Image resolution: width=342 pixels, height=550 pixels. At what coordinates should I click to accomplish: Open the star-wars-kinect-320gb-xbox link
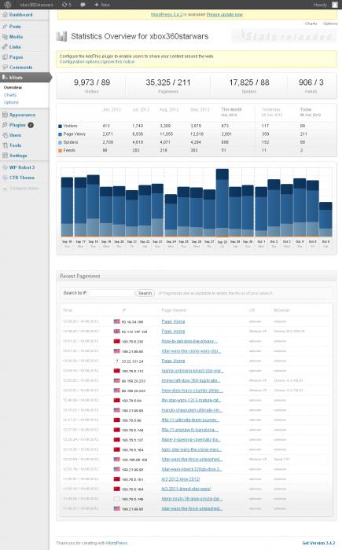(x=192, y=469)
